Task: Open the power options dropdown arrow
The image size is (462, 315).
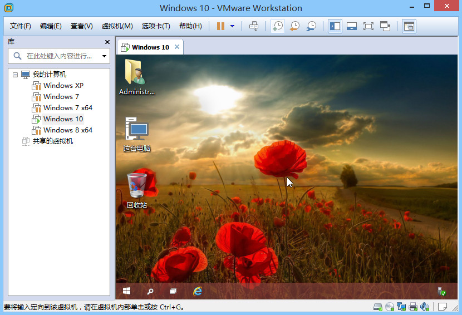Action: (232, 26)
